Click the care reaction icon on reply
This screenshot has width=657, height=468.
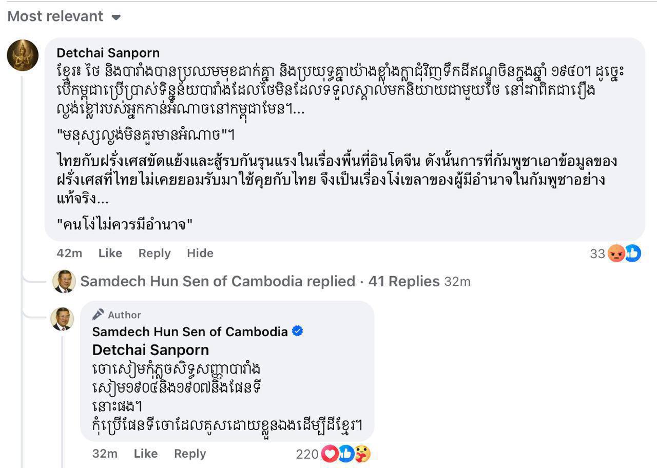click(x=362, y=454)
